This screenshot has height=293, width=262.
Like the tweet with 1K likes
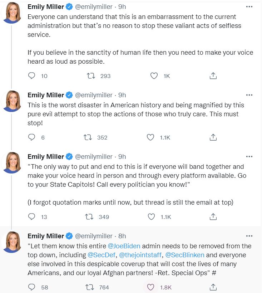(154, 76)
